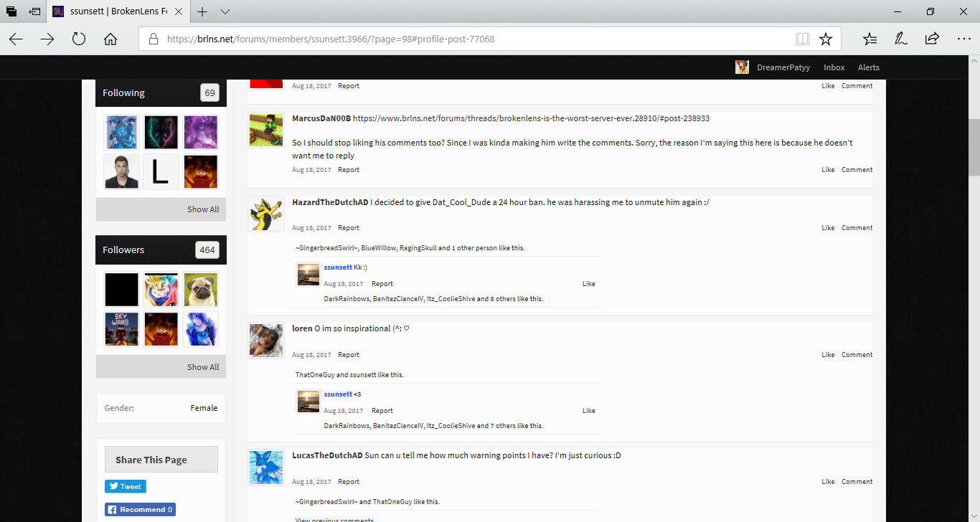The image size is (980, 522).
Task: Show the tab preview chevron
Action: click(225, 11)
